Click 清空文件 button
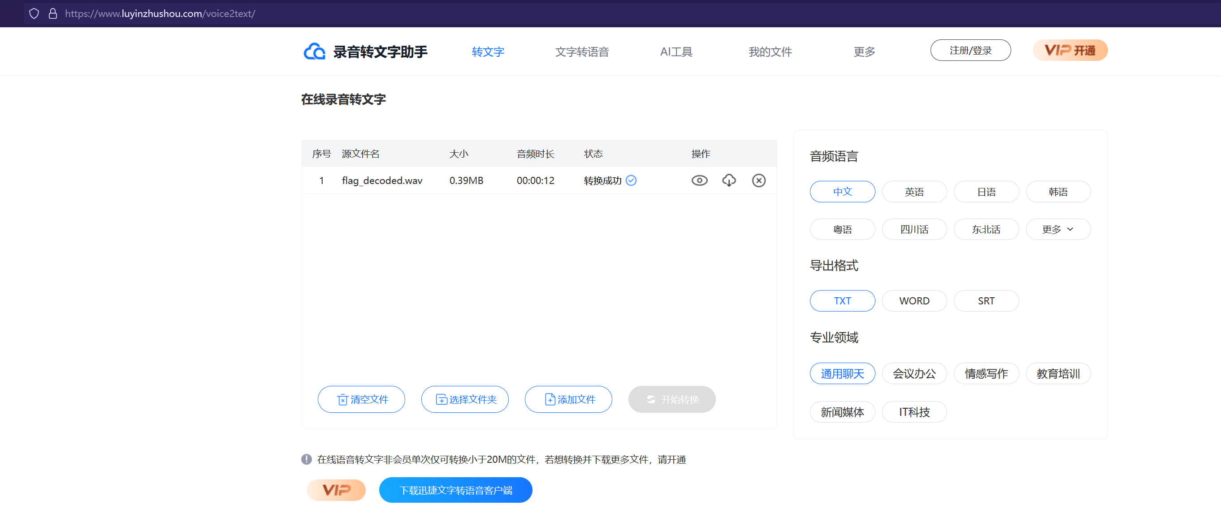The height and width of the screenshot is (526, 1221). (361, 399)
